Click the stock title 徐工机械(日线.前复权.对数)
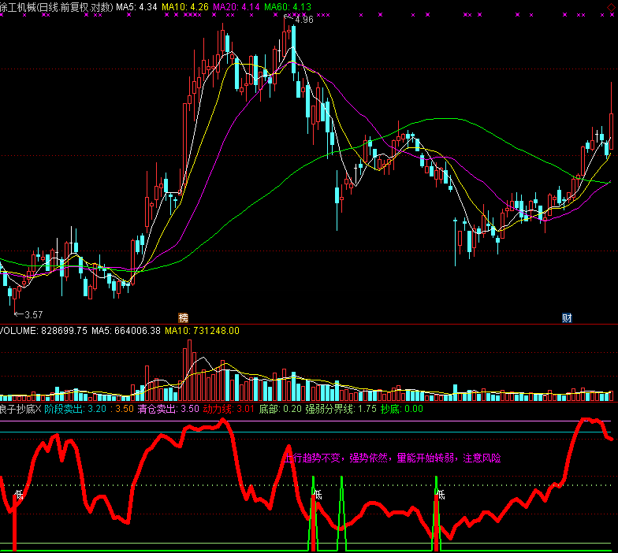 [x=57, y=7]
